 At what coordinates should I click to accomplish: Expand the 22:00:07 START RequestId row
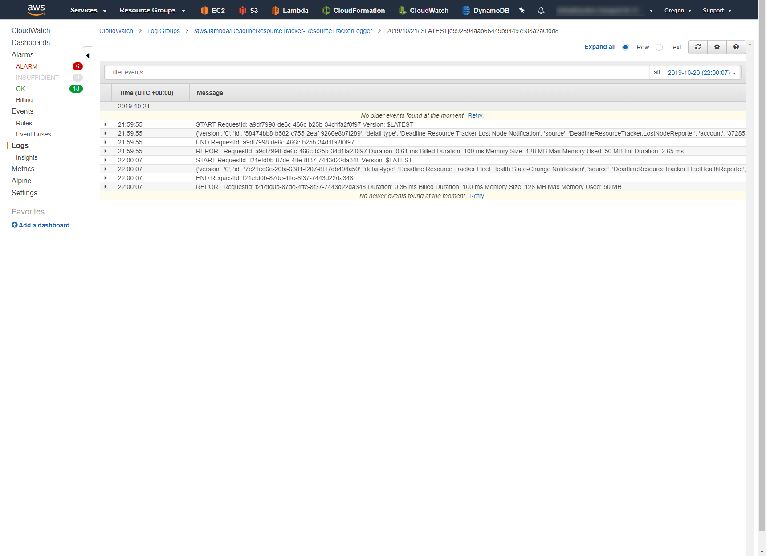click(106, 160)
